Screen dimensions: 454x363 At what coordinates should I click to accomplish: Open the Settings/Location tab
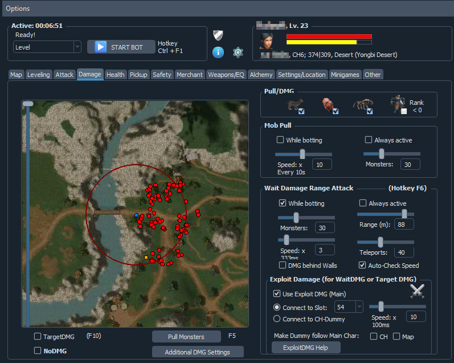[x=302, y=75]
